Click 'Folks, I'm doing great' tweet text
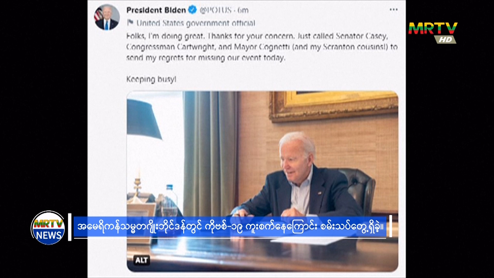494x278 pixels. [x=166, y=36]
